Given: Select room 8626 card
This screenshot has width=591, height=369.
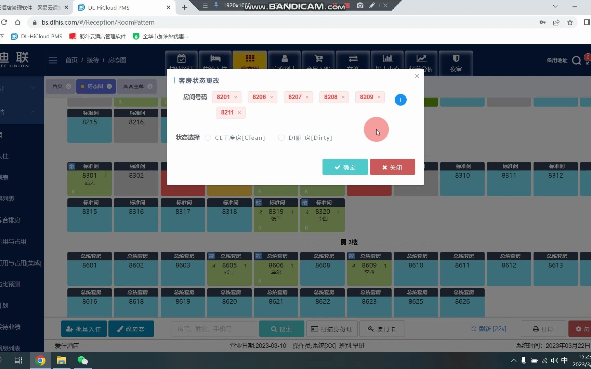Looking at the screenshot, I should [462, 303].
